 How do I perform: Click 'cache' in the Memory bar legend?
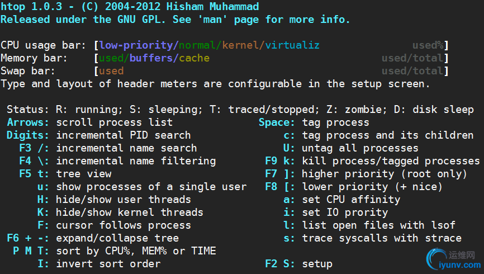click(x=194, y=58)
